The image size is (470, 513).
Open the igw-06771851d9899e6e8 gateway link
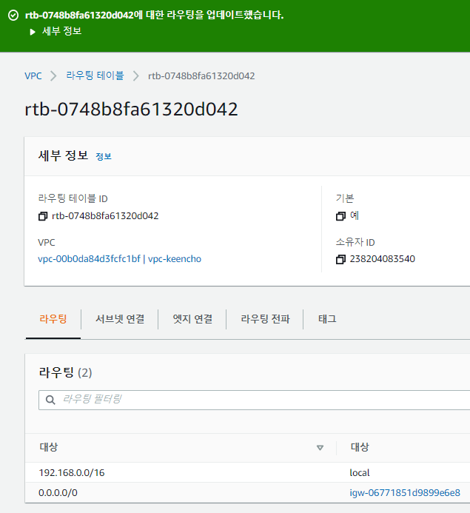tap(404, 493)
